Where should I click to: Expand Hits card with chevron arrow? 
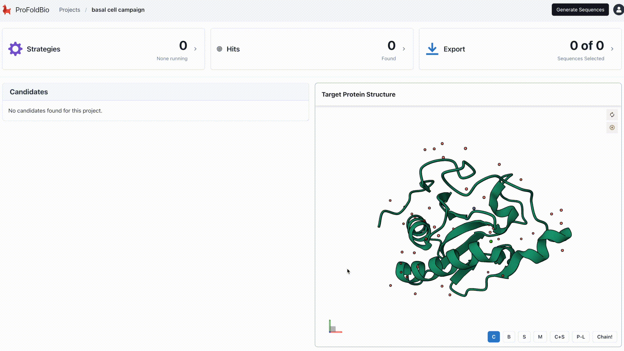tap(404, 49)
